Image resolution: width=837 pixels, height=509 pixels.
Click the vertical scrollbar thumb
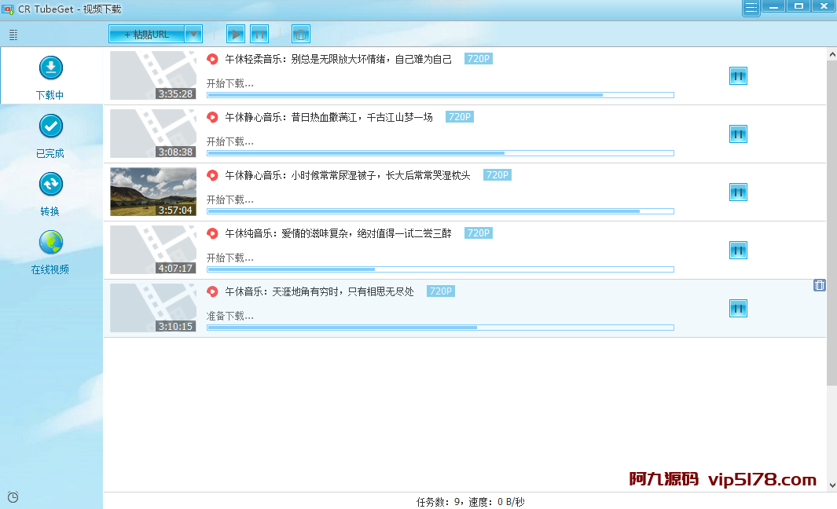831,222
